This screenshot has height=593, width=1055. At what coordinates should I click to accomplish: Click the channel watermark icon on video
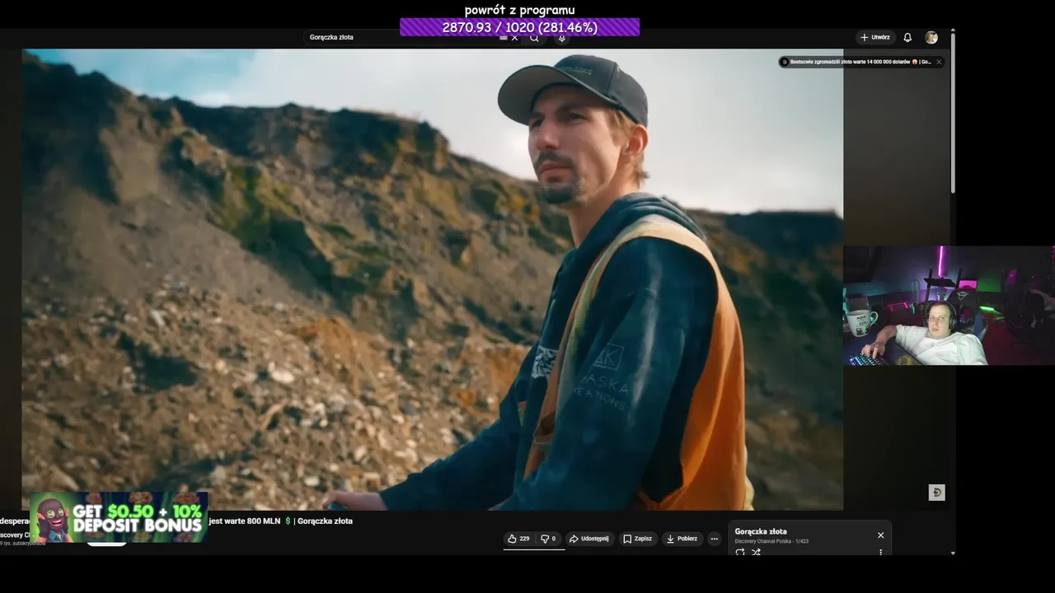(936, 493)
